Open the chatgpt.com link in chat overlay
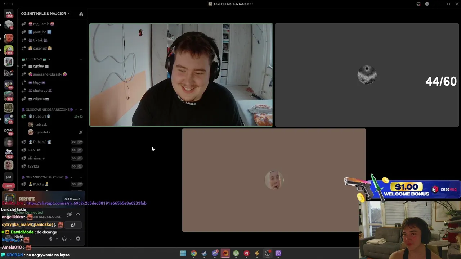Image resolution: width=461 pixels, height=259 pixels. click(86, 203)
